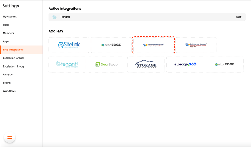The image size is (251, 147).
Task: Open the Members section
Action: (8, 33)
